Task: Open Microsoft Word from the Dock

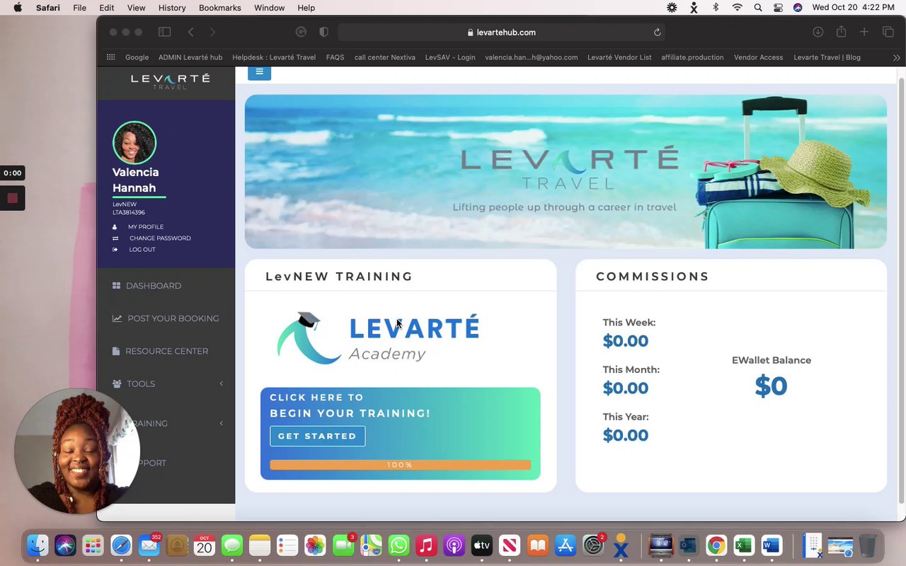Action: (771, 545)
